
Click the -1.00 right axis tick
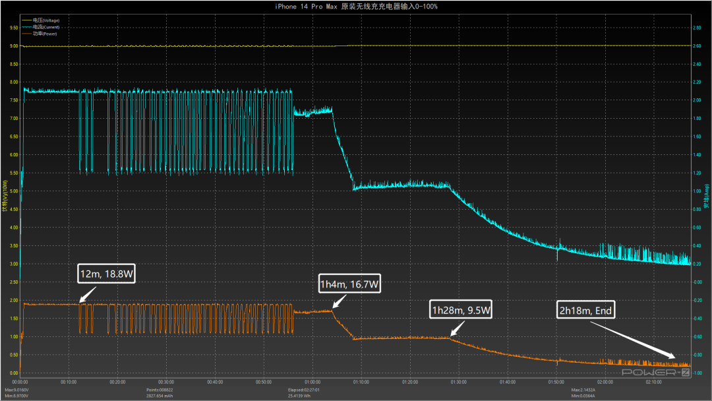[698, 373]
